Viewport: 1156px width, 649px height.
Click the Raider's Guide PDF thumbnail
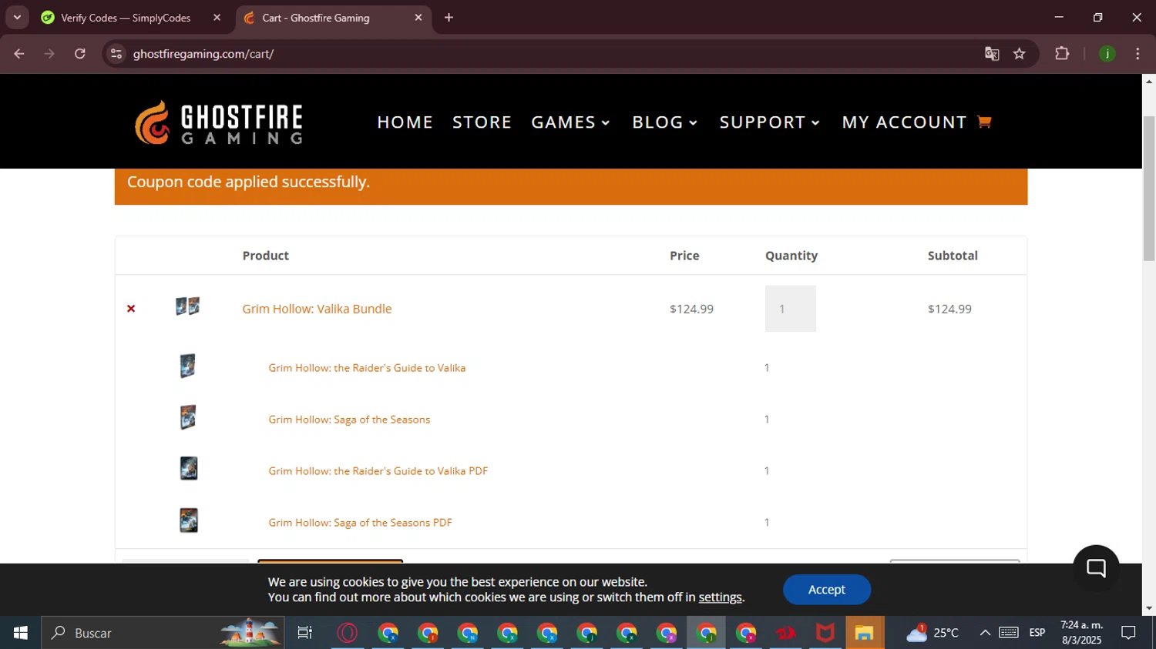pyautogui.click(x=189, y=468)
